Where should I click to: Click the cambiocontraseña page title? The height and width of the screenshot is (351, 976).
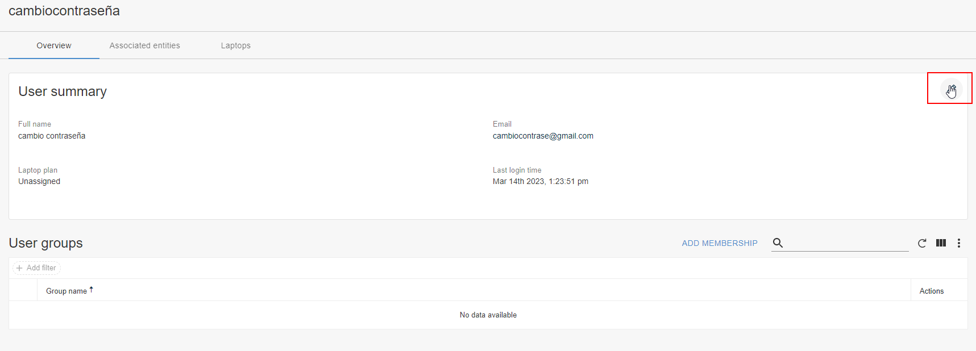pyautogui.click(x=64, y=11)
